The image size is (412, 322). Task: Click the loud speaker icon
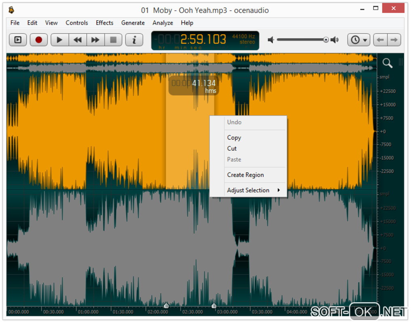pos(334,40)
